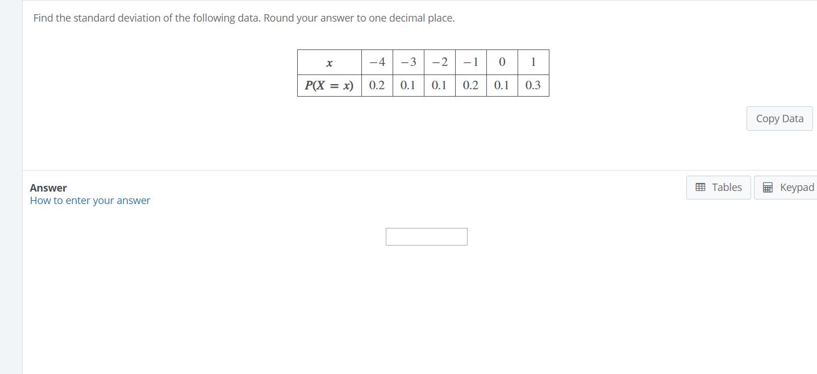Viewport: 817px width, 374px height.
Task: Select the table cell containing −2
Action: (439, 62)
